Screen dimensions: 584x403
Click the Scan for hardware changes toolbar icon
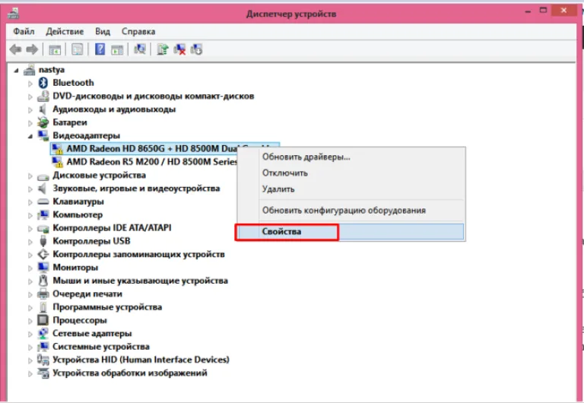click(140, 49)
